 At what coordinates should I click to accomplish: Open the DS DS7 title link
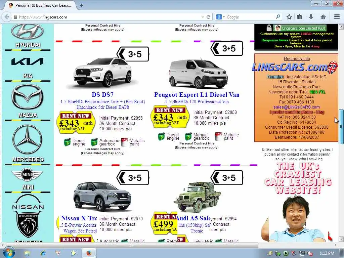click(x=102, y=94)
